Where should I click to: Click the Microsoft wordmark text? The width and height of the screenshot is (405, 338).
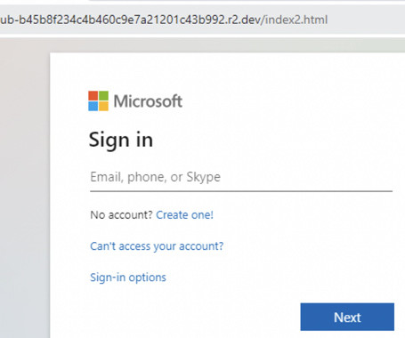(x=148, y=101)
